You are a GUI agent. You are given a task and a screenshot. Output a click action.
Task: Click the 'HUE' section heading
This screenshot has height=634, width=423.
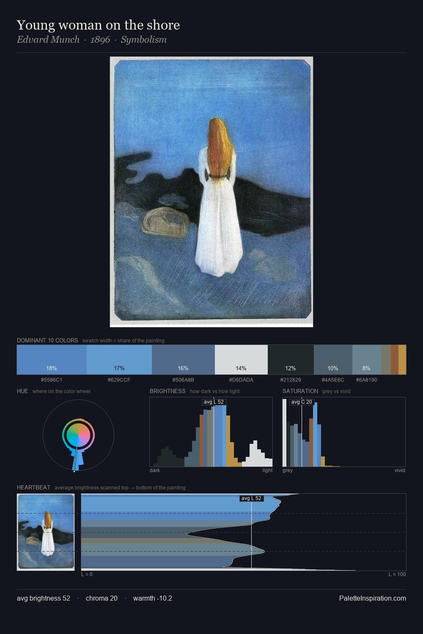(x=22, y=391)
